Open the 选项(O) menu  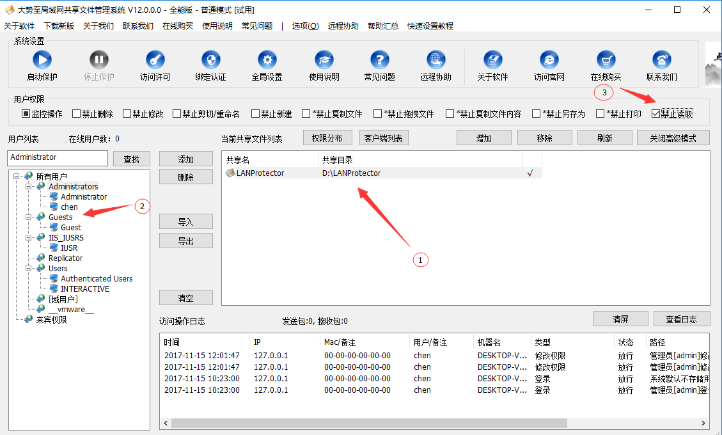[x=305, y=26]
